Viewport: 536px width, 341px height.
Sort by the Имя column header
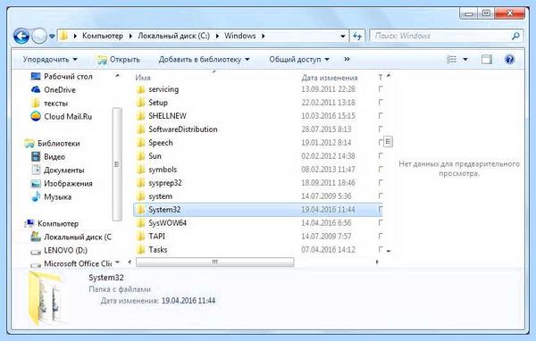coord(143,78)
